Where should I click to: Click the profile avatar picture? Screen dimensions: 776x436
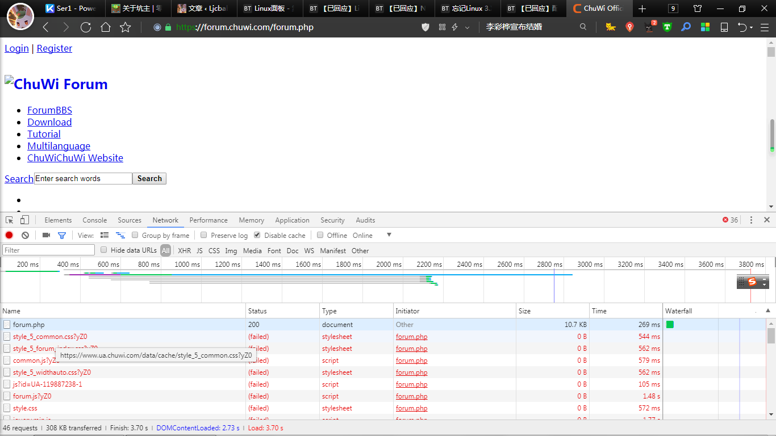pos(20,16)
